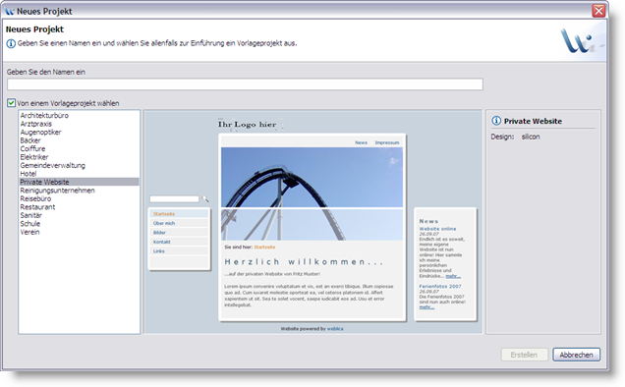Screen dimensions: 625x387
Task: Click the 'Ihr Logo hier' placeholder
Action: click(x=247, y=125)
